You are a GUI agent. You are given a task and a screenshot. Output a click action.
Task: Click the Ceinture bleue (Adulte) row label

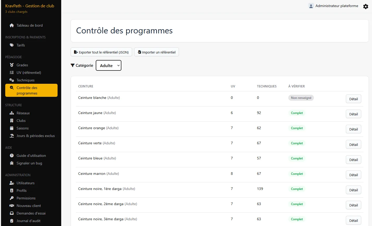point(97,158)
